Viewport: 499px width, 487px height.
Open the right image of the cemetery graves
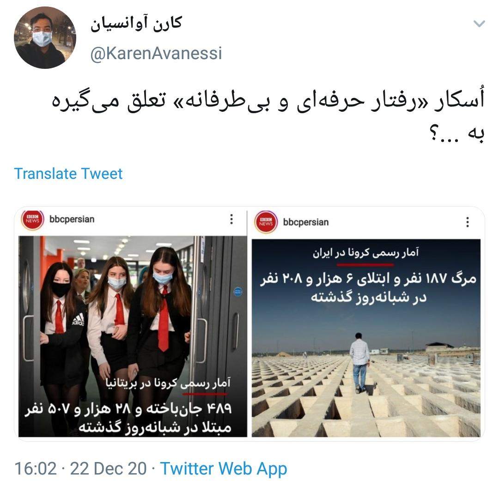[x=366, y=338]
